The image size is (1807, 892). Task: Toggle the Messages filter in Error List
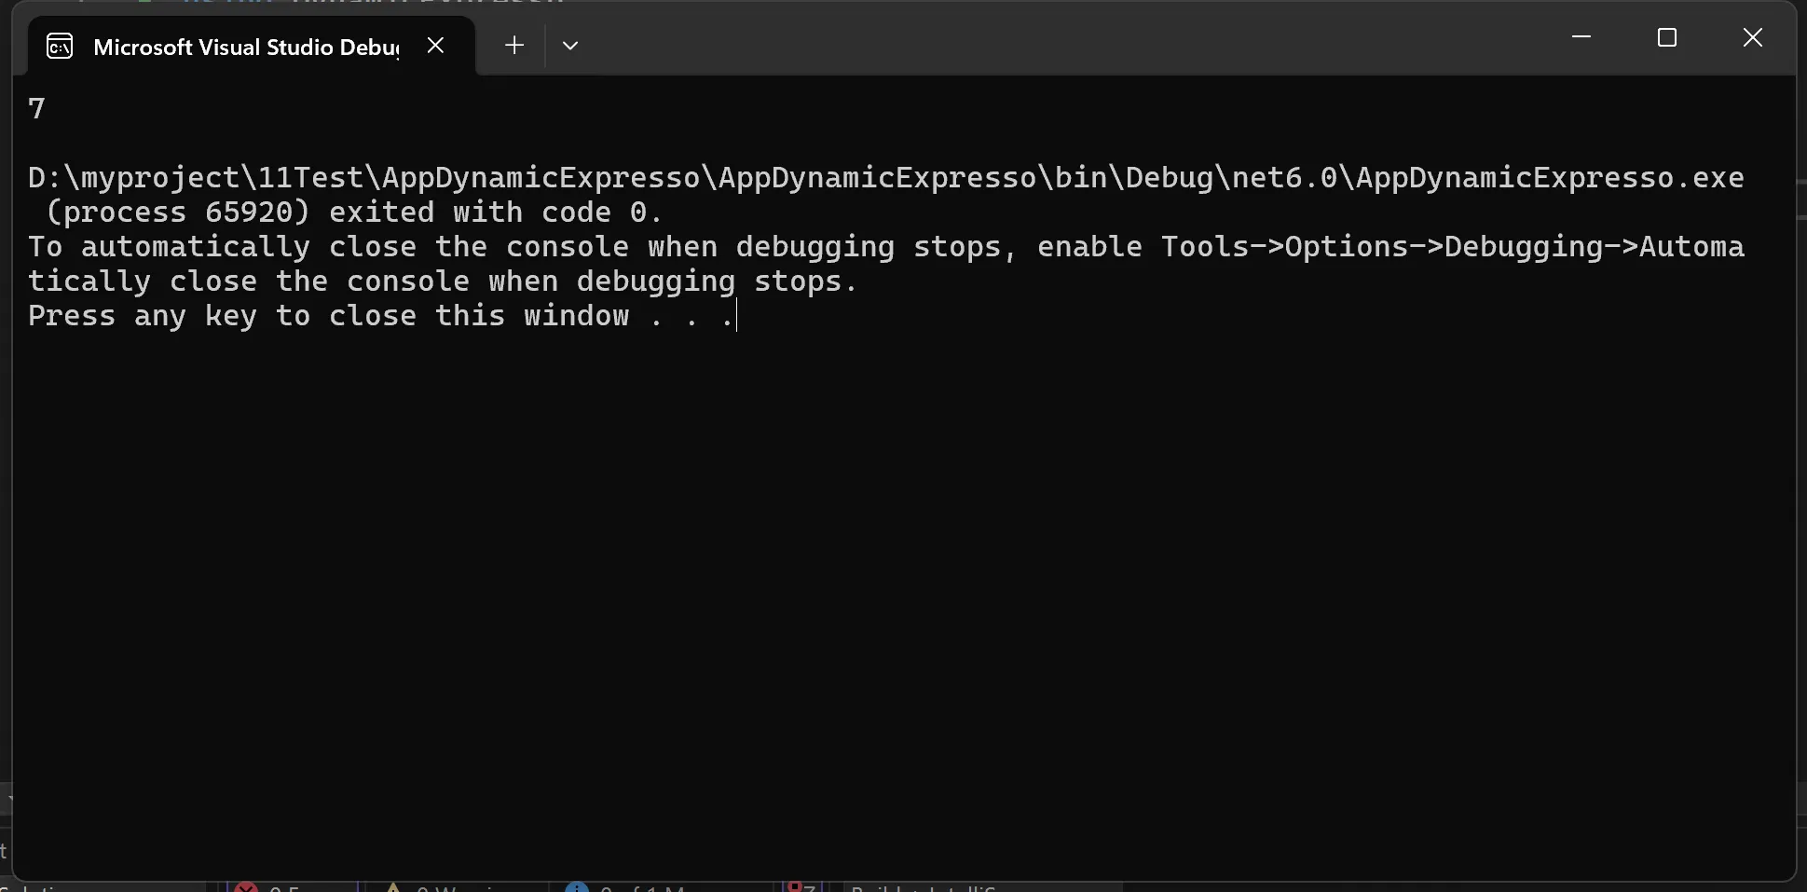(665, 887)
